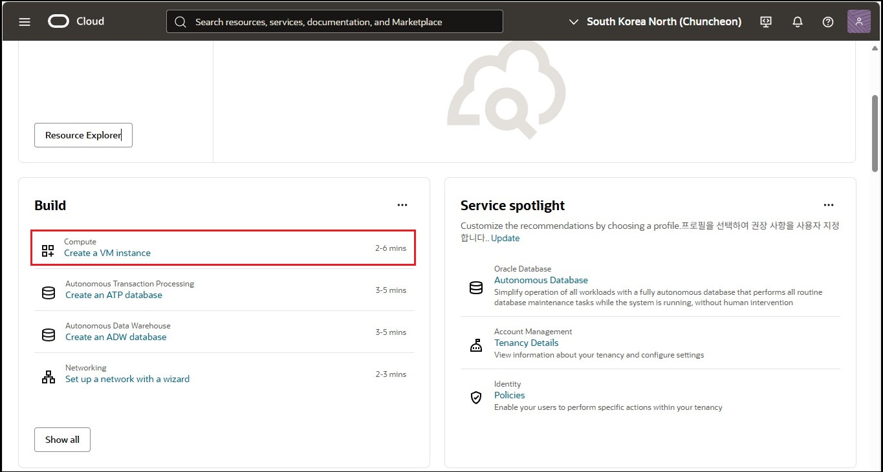Open the Cloud Shell developer tools icon

click(766, 21)
